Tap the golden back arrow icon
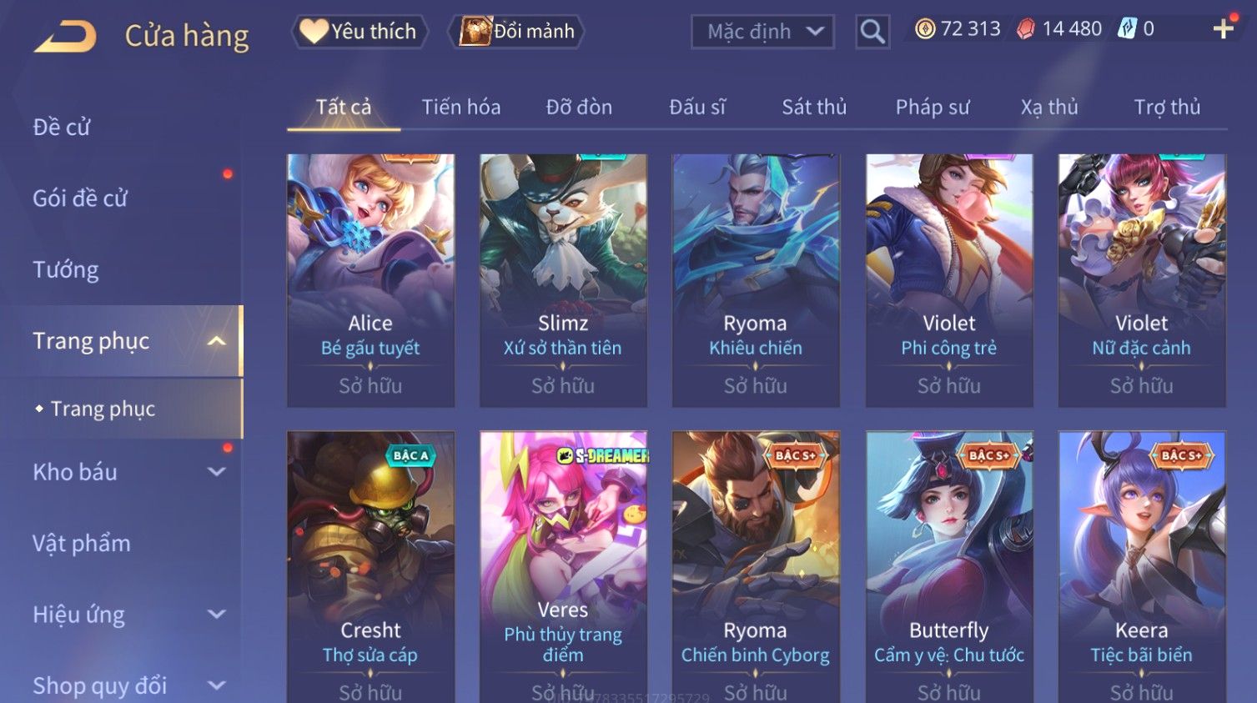The height and width of the screenshot is (703, 1257). (66, 37)
